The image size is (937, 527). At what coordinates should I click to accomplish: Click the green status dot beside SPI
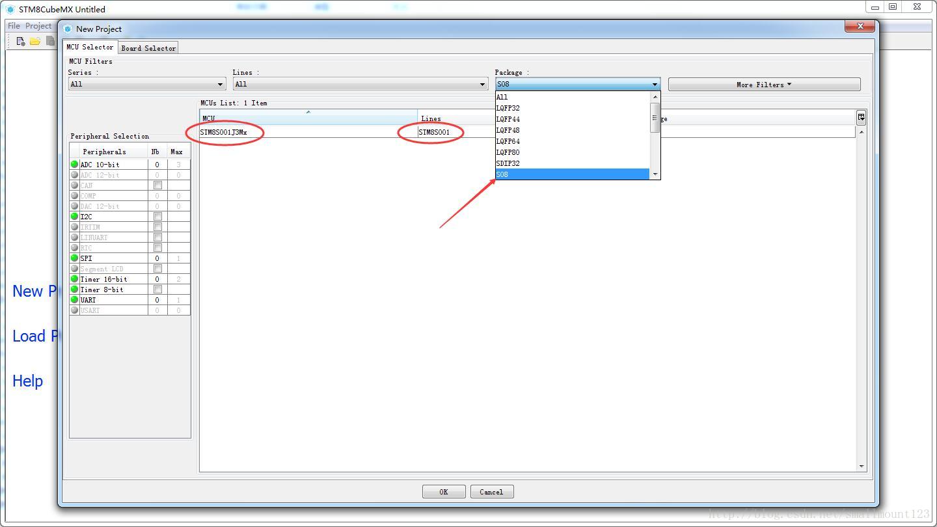click(74, 258)
